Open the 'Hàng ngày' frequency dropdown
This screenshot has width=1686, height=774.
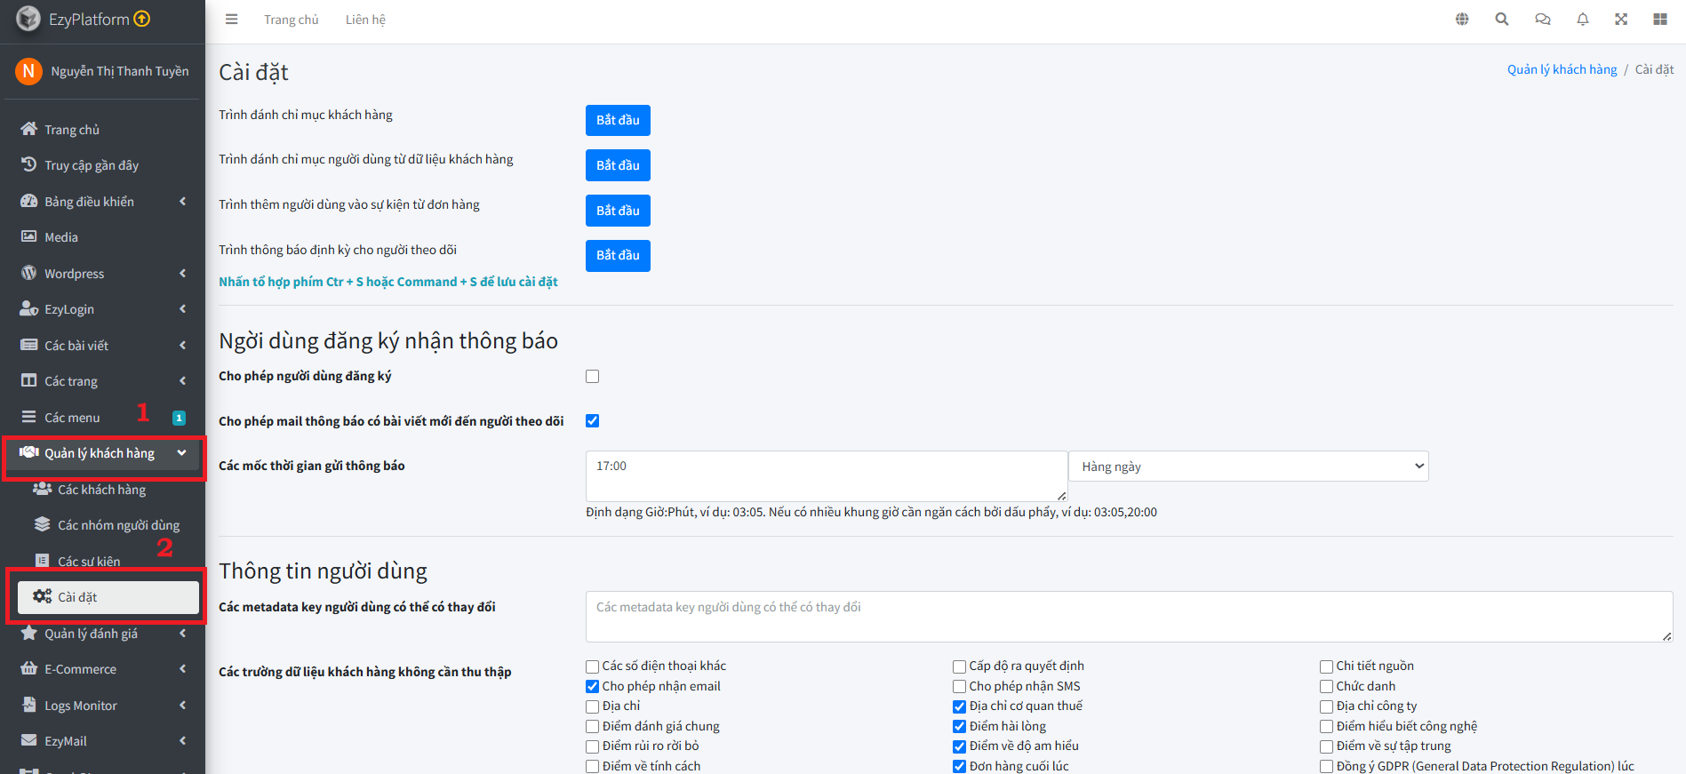tap(1249, 467)
